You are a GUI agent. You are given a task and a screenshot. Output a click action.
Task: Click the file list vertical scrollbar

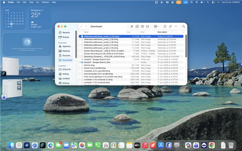click(x=186, y=46)
